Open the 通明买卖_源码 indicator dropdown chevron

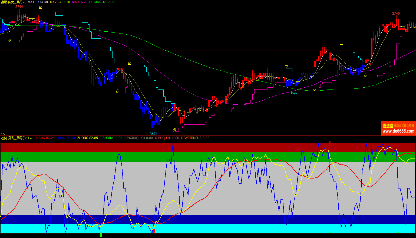point(25,2)
